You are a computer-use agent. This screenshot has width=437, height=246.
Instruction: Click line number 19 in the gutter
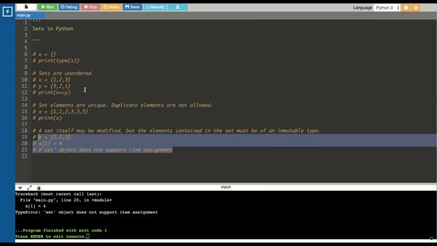click(25, 137)
